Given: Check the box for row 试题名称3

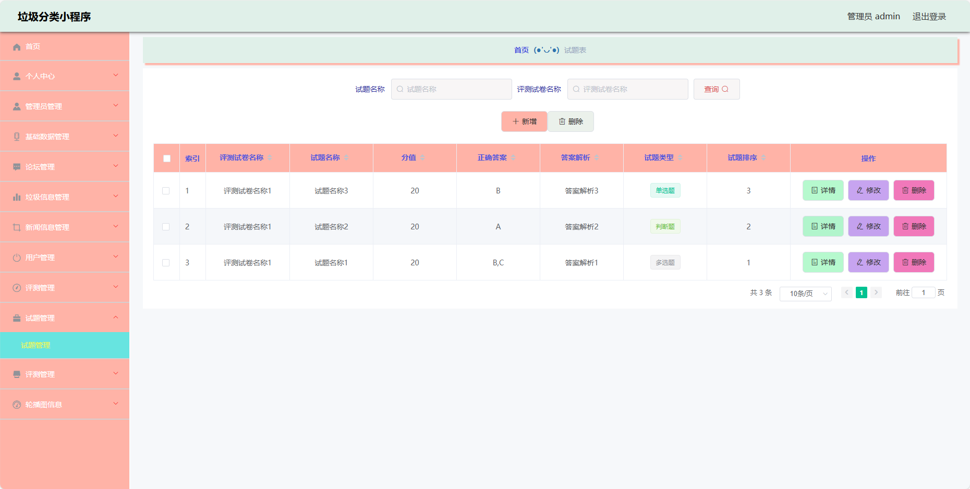Looking at the screenshot, I should pyautogui.click(x=166, y=191).
